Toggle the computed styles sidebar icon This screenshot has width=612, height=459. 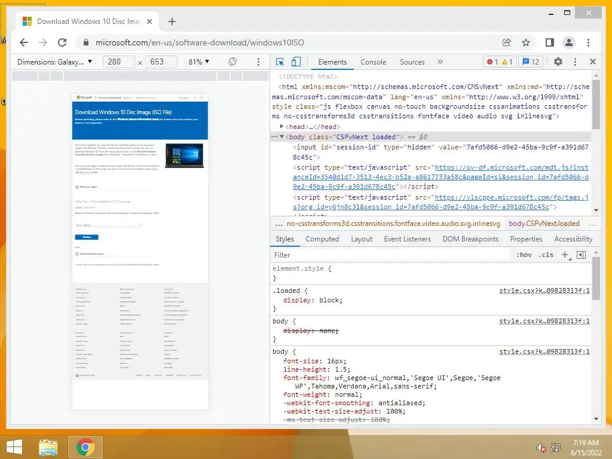click(x=581, y=255)
